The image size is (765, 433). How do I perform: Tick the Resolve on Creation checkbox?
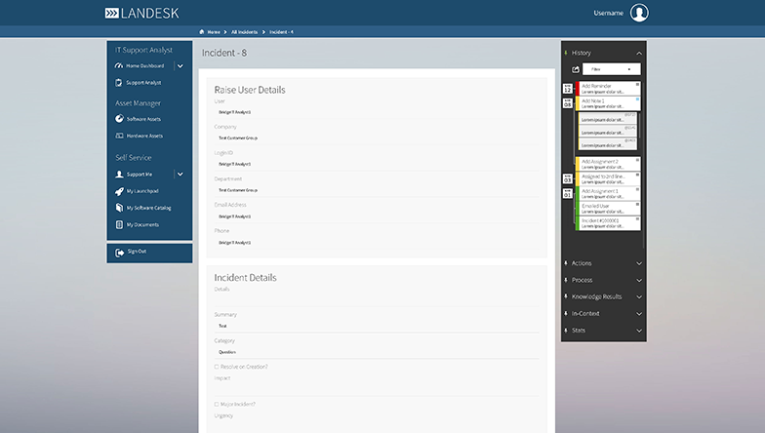click(217, 366)
